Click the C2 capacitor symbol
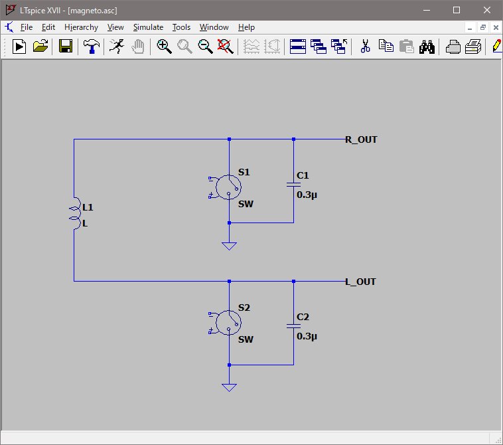The image size is (503, 445). point(293,325)
